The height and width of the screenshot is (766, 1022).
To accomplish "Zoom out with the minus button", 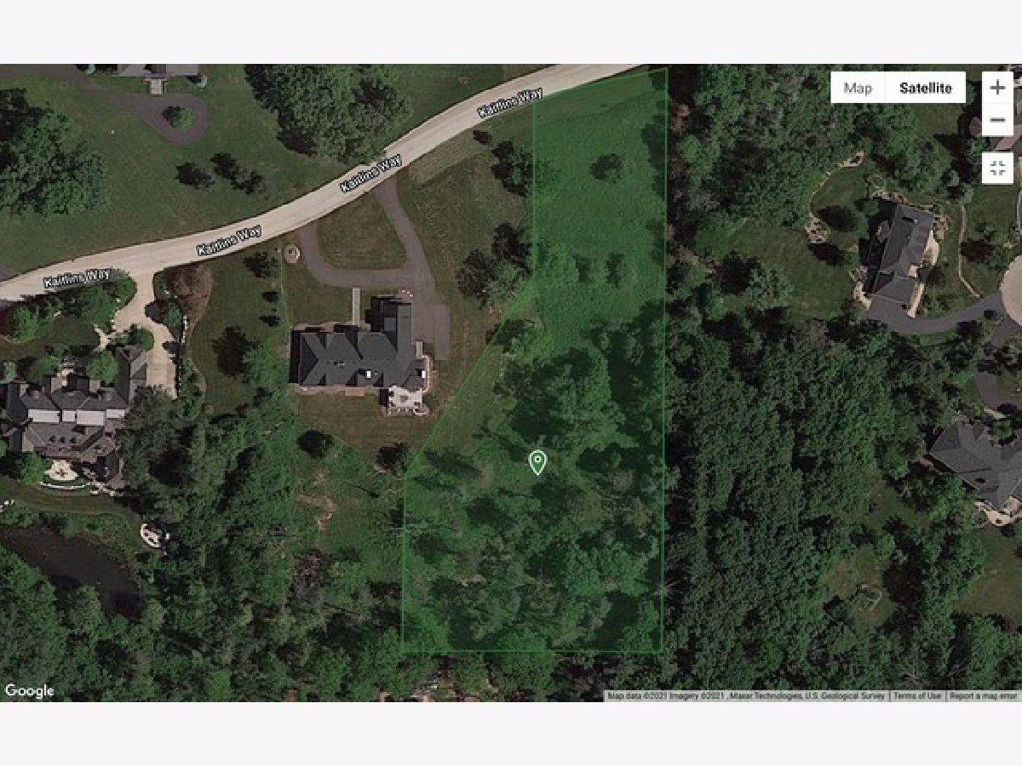I will tap(997, 120).
